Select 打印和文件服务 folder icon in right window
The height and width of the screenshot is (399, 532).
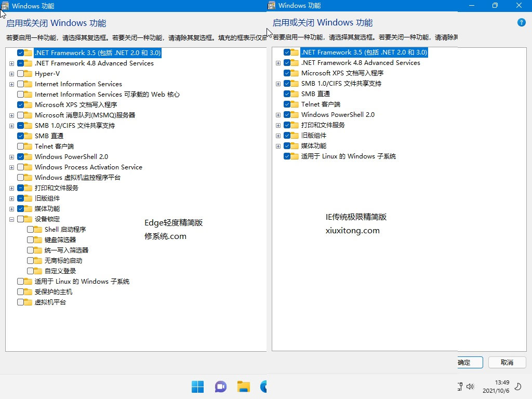(x=295, y=125)
